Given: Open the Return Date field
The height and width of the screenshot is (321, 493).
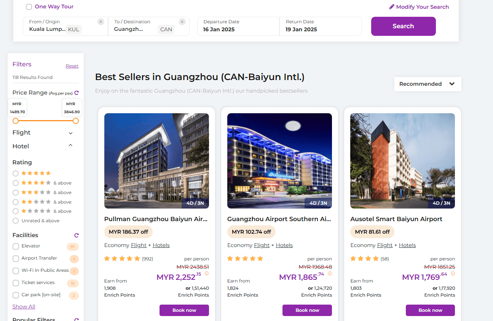Looking at the screenshot, I should [320, 26].
